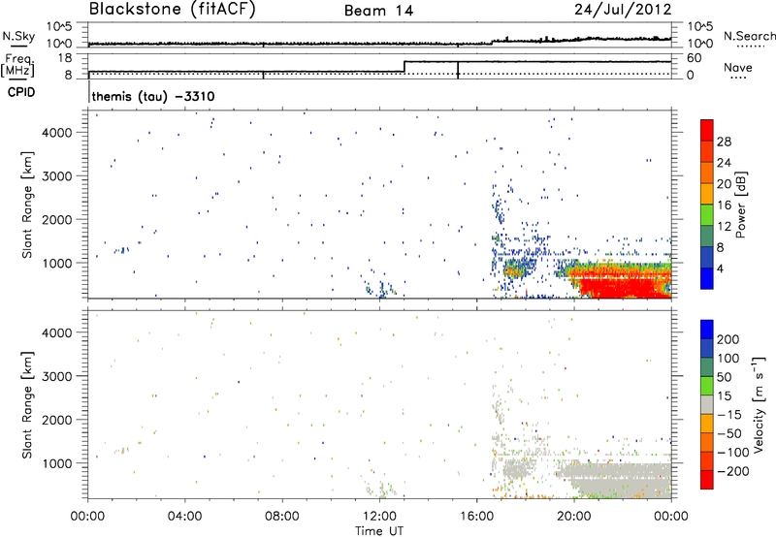Pick the blue top segment of the velocity colorbar
This screenshot has width=776, height=537.
click(707, 330)
